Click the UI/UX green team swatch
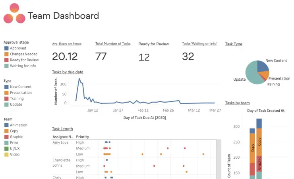Image resolution: width=294 pixels, height=179 pixels. 6,149
